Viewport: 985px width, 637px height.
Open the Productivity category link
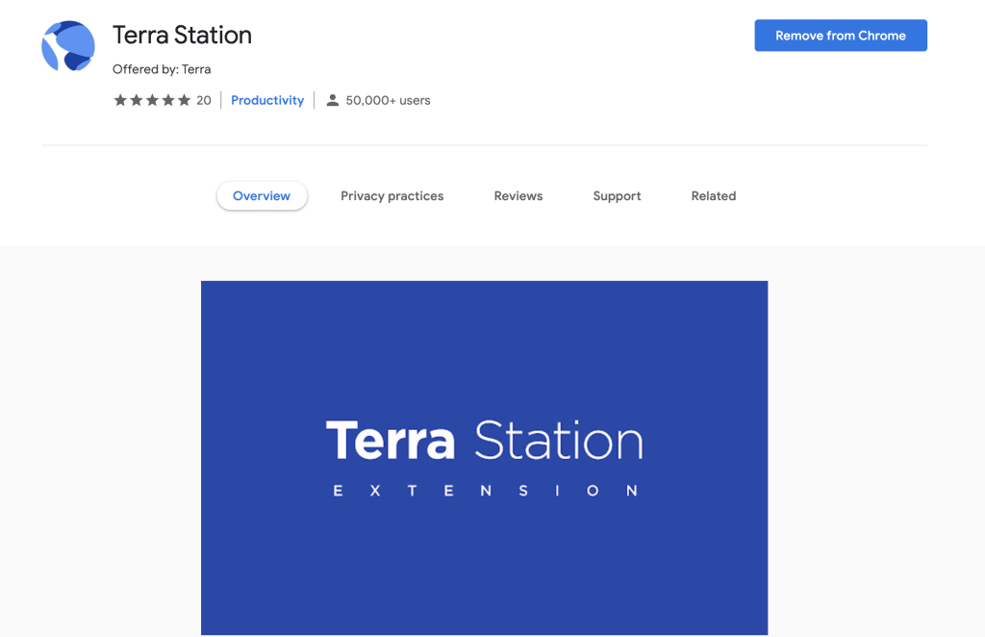coord(267,100)
